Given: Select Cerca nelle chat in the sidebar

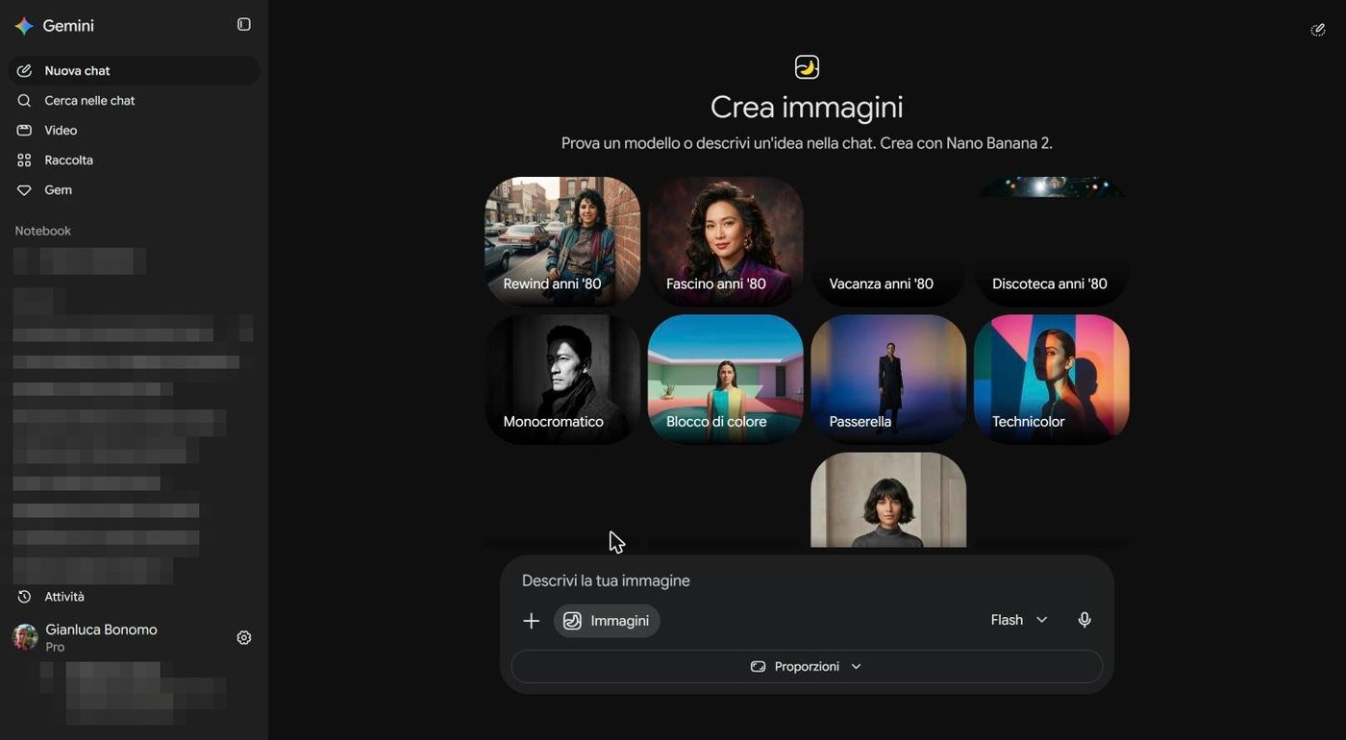Looking at the screenshot, I should 134,101.
